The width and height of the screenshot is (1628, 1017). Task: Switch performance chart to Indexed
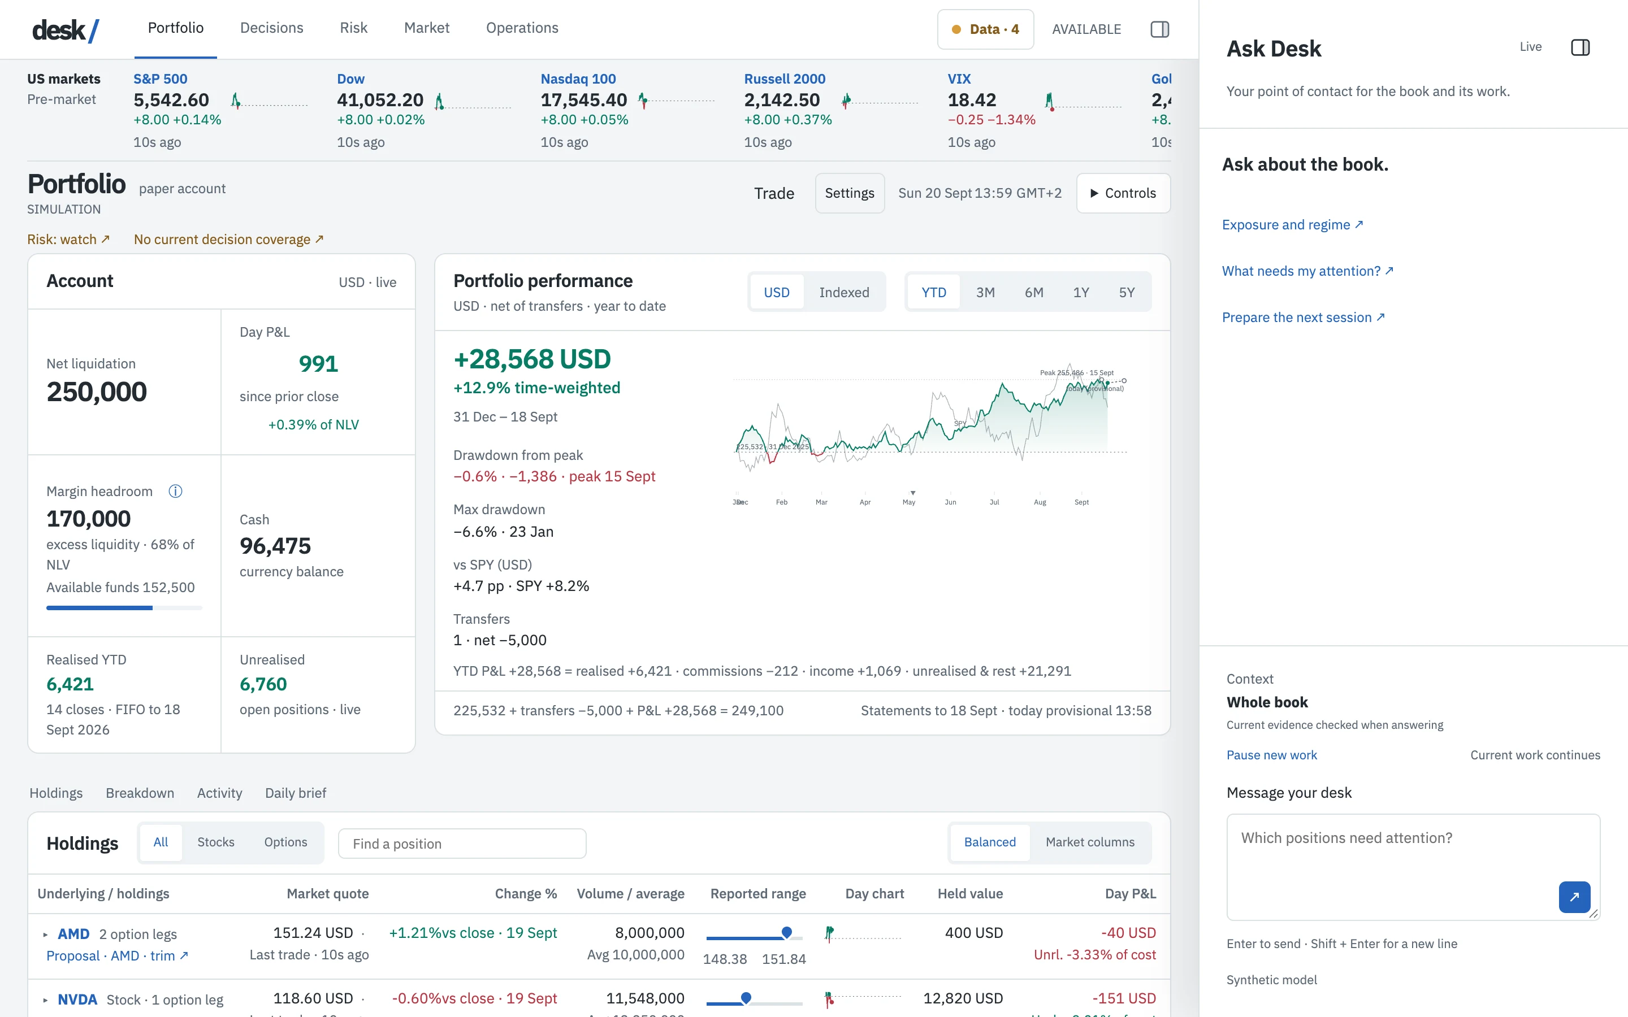pyautogui.click(x=843, y=292)
